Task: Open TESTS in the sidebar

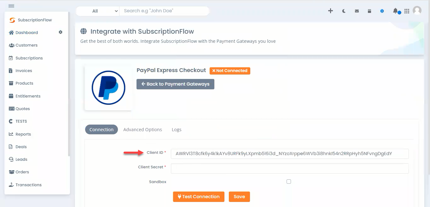Action: tap(21, 121)
